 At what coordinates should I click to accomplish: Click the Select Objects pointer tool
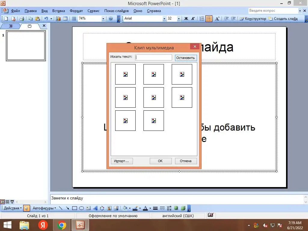pyautogui.click(x=26, y=208)
